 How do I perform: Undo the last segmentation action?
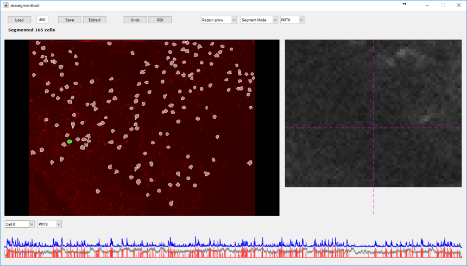[x=135, y=20]
